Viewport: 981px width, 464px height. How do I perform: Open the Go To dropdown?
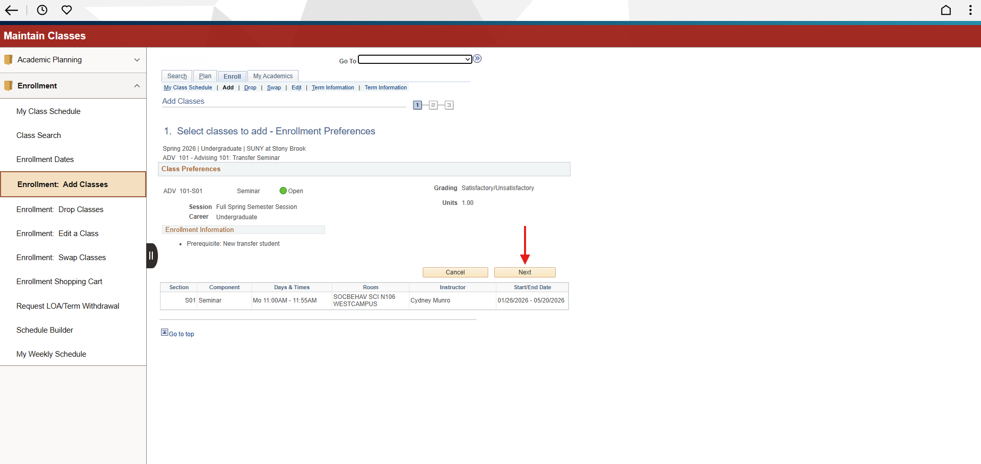(x=415, y=59)
